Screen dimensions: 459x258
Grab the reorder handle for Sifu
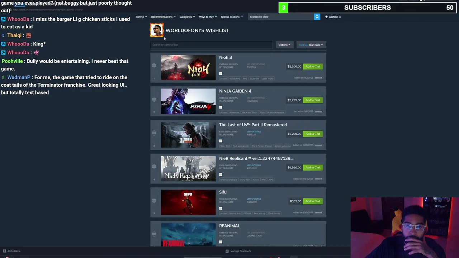pyautogui.click(x=154, y=200)
